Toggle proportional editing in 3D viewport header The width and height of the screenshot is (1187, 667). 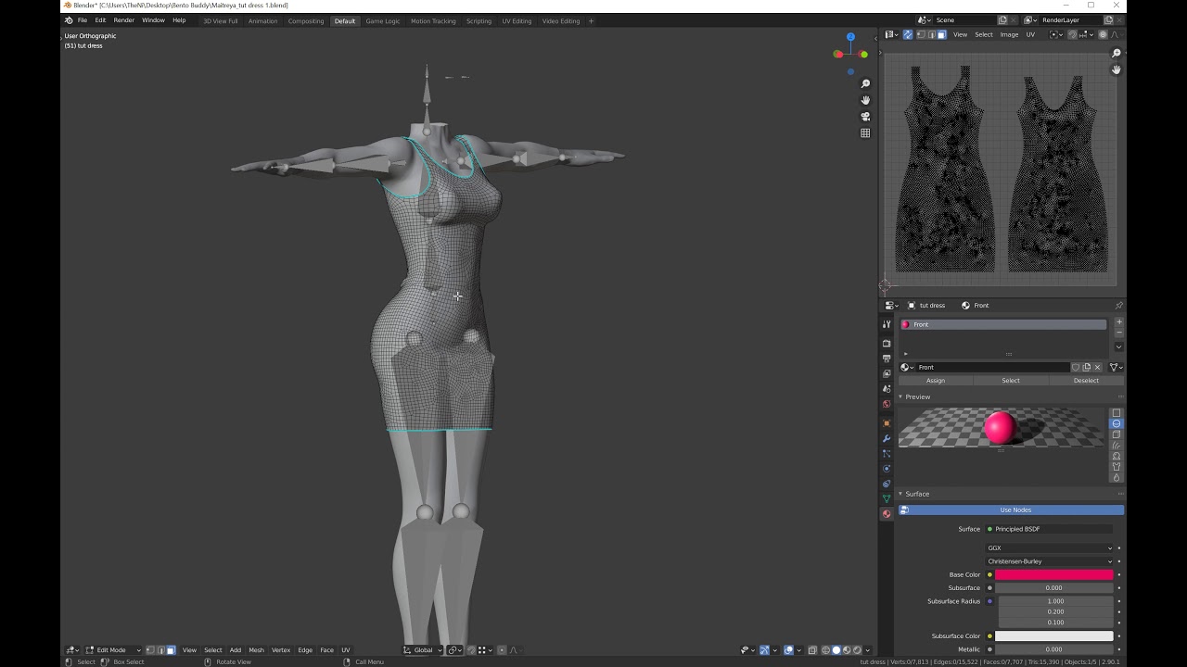(x=502, y=650)
